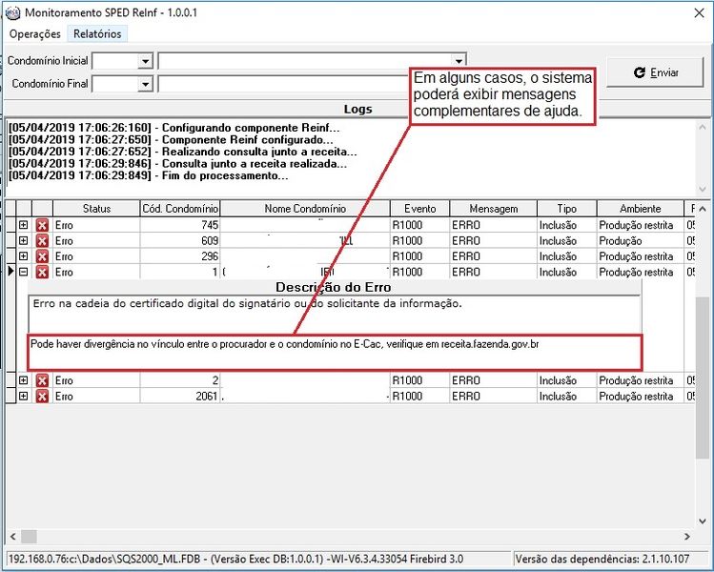Select the 'Consulta junto a receita realizada...' log line
The height and width of the screenshot is (572, 714).
click(177, 164)
